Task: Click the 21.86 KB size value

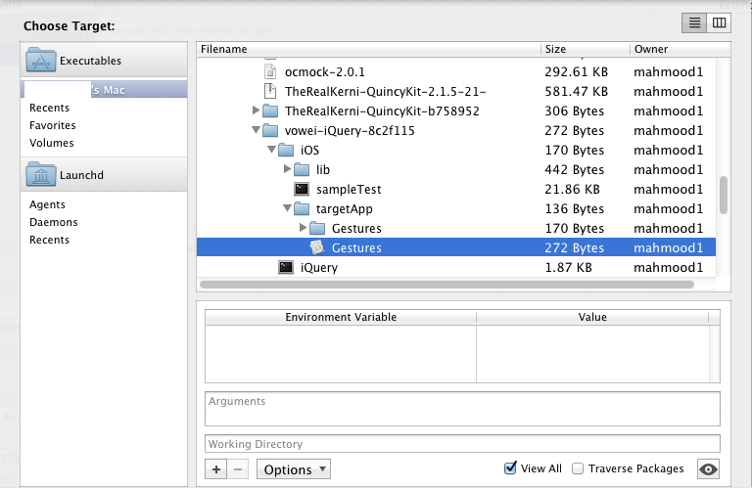Action: pyautogui.click(x=572, y=190)
